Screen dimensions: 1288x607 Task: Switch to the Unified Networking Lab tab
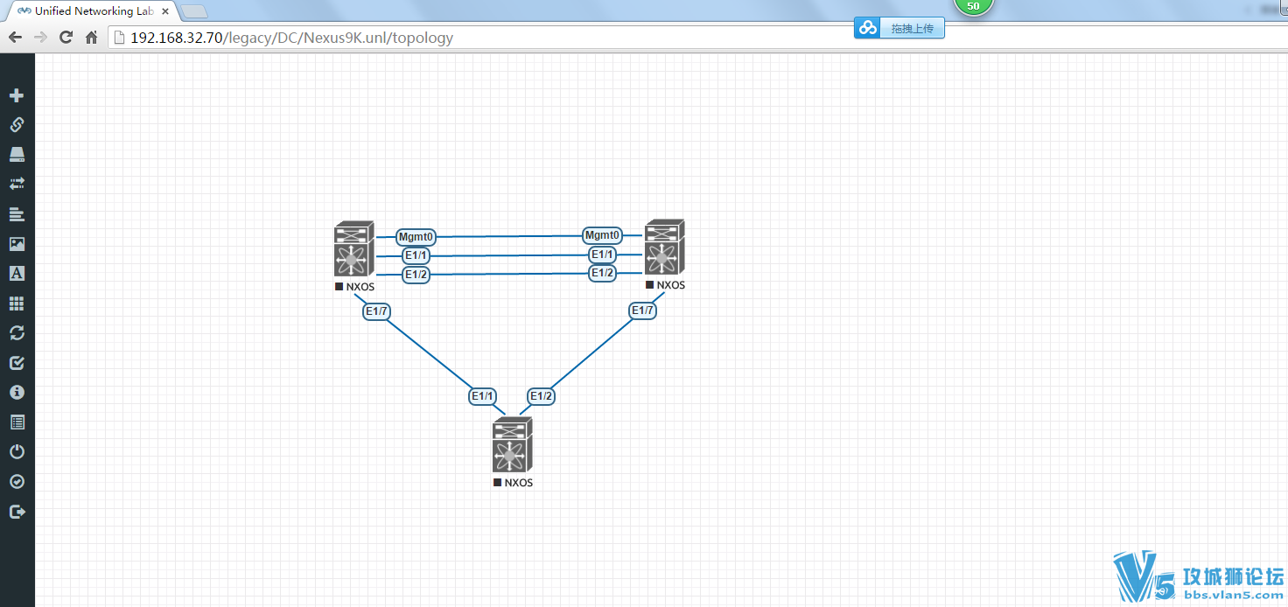pos(94,11)
